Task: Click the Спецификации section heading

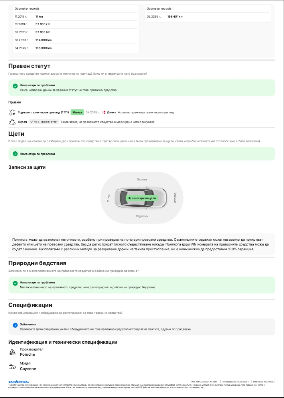Action: (x=30, y=305)
